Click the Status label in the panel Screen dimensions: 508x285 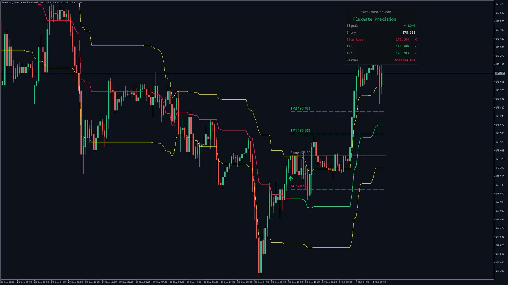tap(352, 60)
